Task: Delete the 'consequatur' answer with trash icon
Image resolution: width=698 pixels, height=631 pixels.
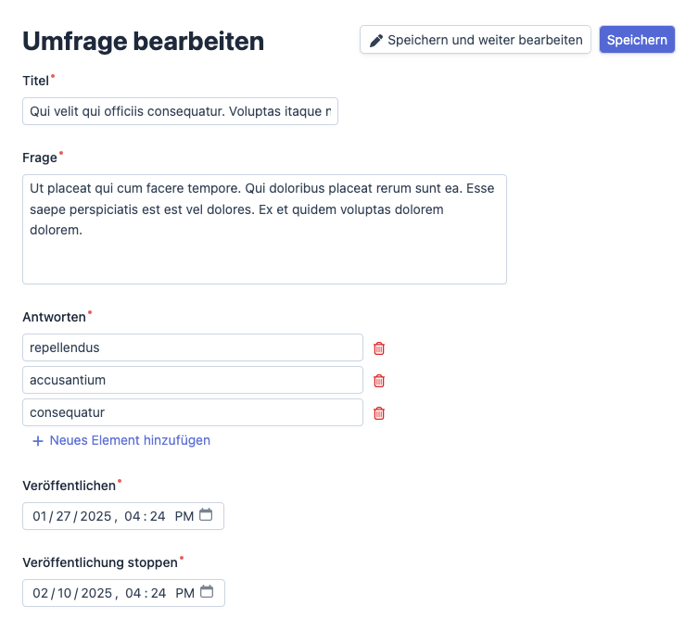Action: point(379,413)
